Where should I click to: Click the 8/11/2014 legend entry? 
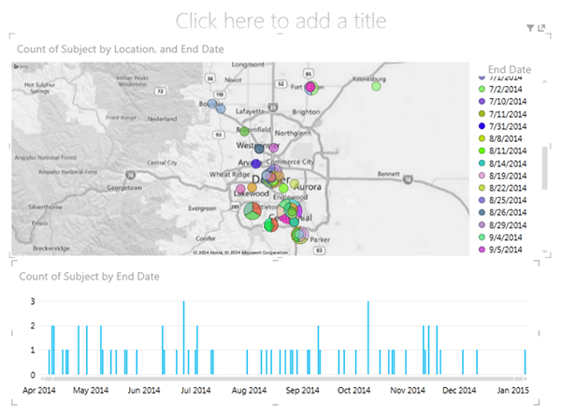tap(503, 151)
